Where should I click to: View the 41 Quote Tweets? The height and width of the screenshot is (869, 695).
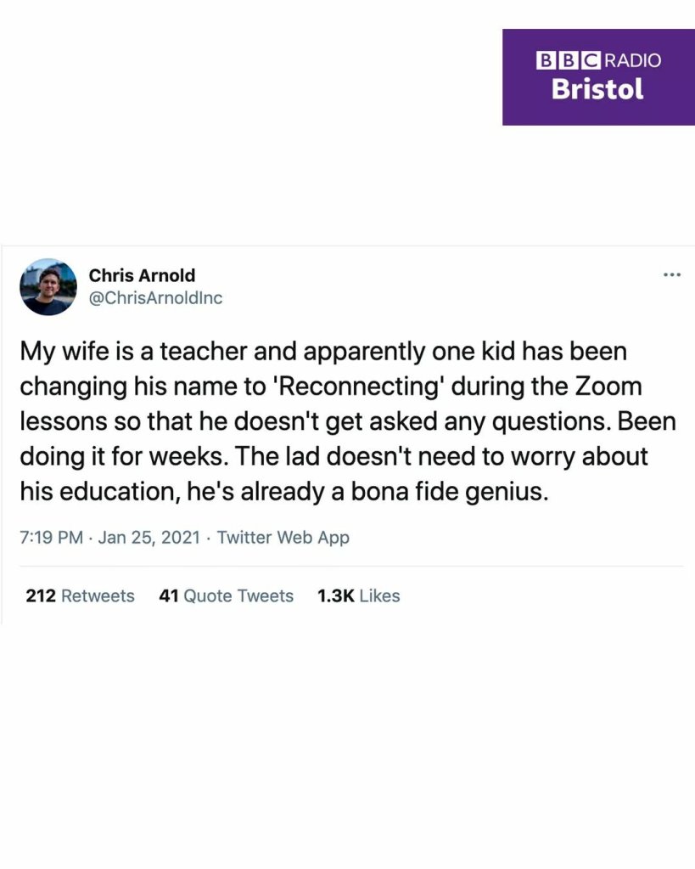coord(226,596)
